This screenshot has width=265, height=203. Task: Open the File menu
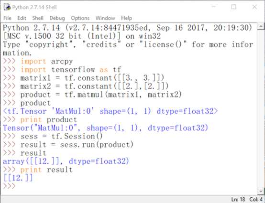point(7,18)
